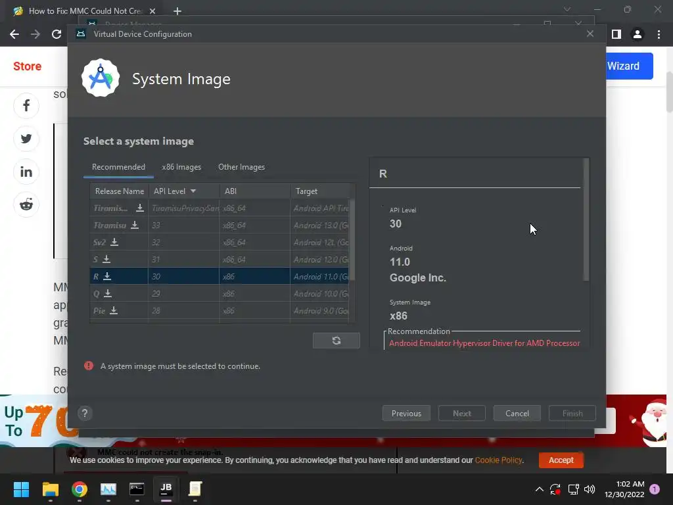Select the Android 10.0 target cell
The image size is (673, 505).
click(320, 294)
